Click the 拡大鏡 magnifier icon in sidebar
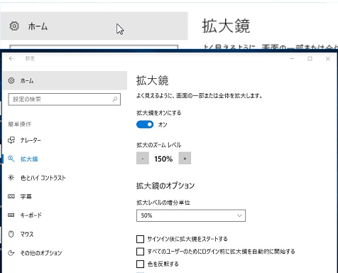The width and height of the screenshot is (338, 273). (11, 159)
